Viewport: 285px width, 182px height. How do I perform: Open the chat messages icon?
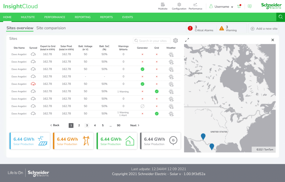[250, 6]
